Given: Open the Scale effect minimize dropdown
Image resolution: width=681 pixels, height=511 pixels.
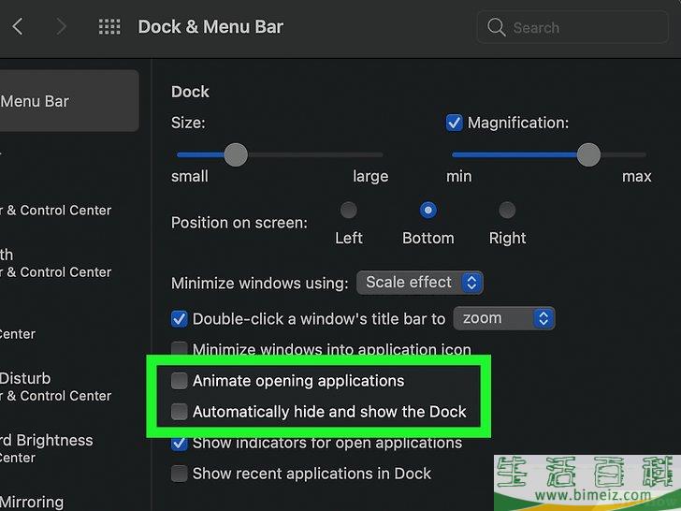Looking at the screenshot, I should 419,283.
